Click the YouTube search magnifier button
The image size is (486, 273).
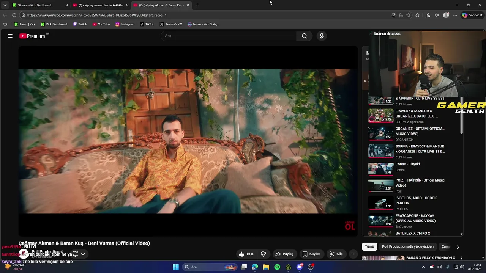305,36
